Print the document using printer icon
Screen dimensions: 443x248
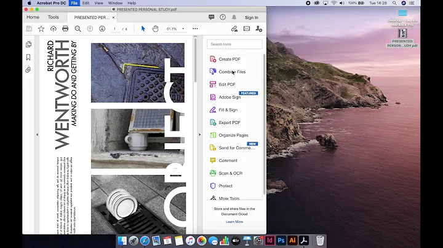pyautogui.click(x=65, y=29)
